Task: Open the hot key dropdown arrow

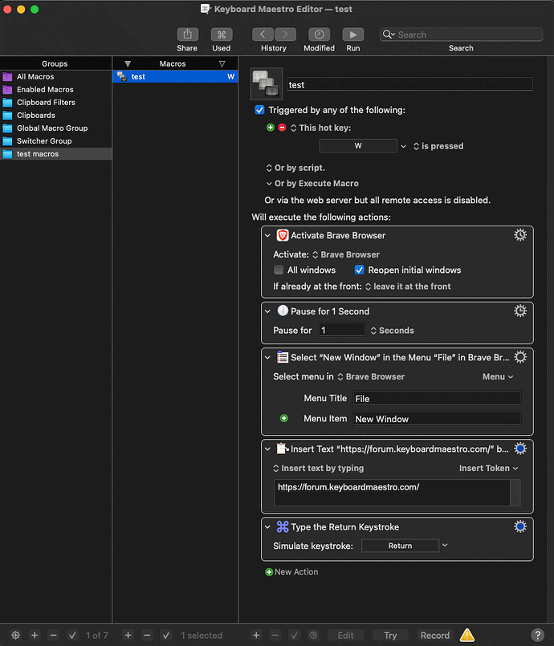Action: coord(404,146)
